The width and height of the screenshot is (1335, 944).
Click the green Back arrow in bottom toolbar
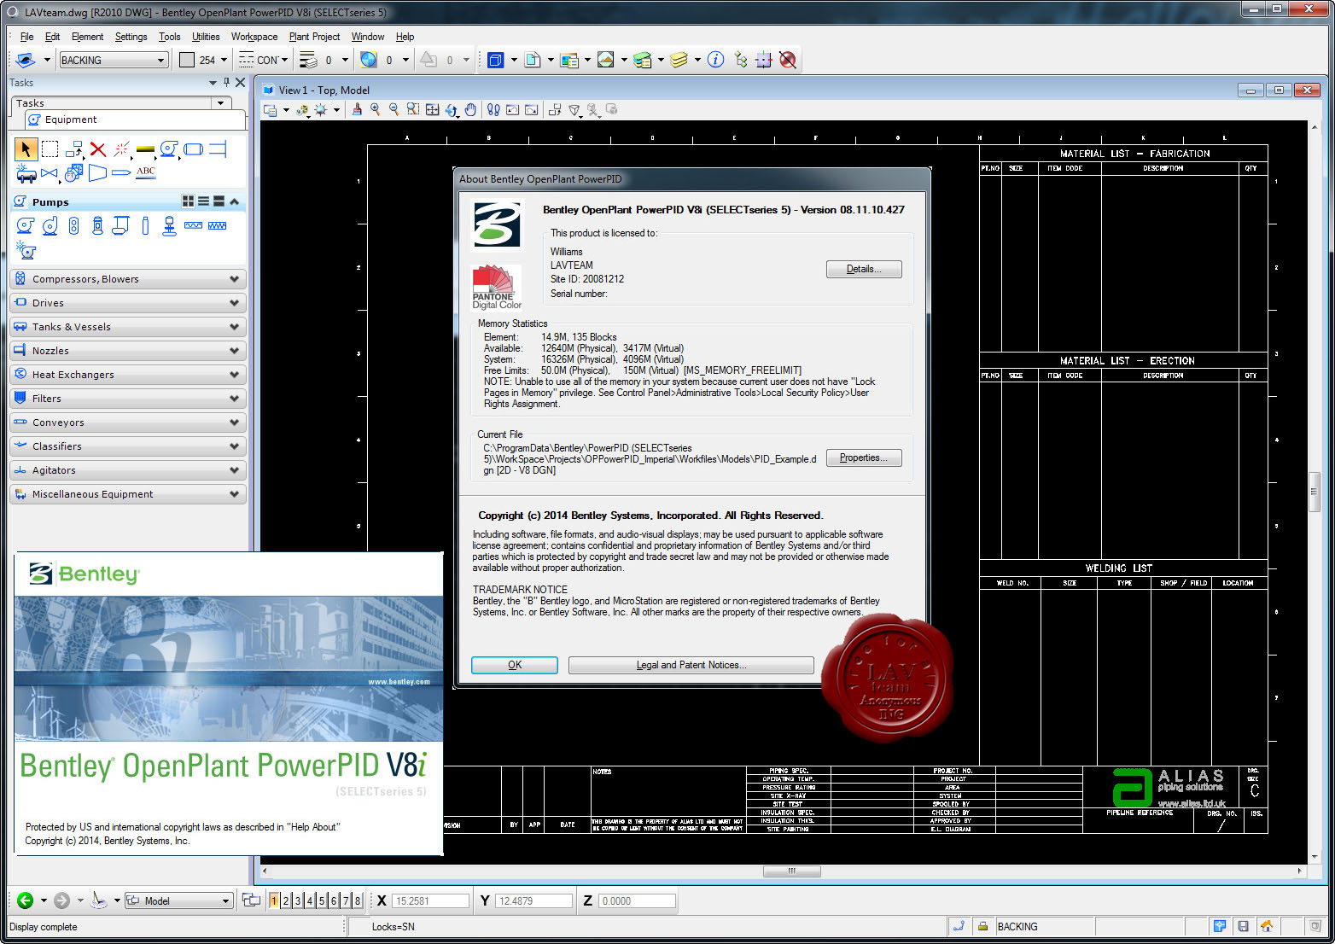(26, 900)
